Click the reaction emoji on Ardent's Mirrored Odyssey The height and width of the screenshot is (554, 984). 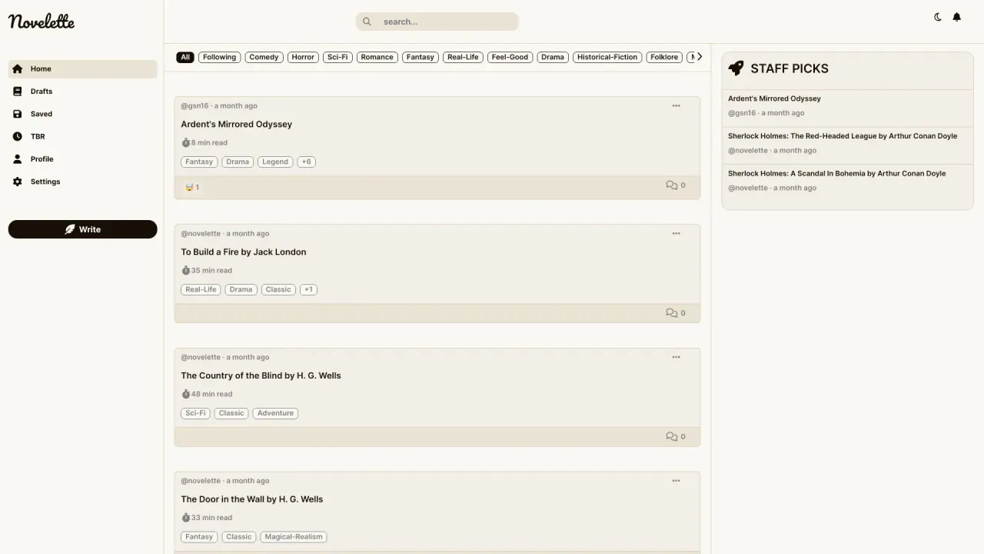coord(191,187)
